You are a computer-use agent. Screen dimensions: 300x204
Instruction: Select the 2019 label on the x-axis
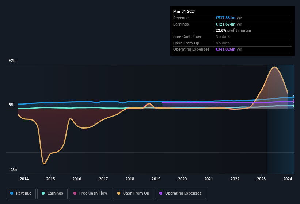(x=156, y=179)
